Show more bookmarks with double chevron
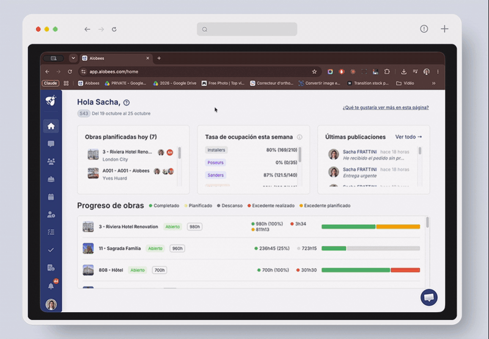Viewport: 489px width, 339px height. pyautogui.click(x=433, y=83)
